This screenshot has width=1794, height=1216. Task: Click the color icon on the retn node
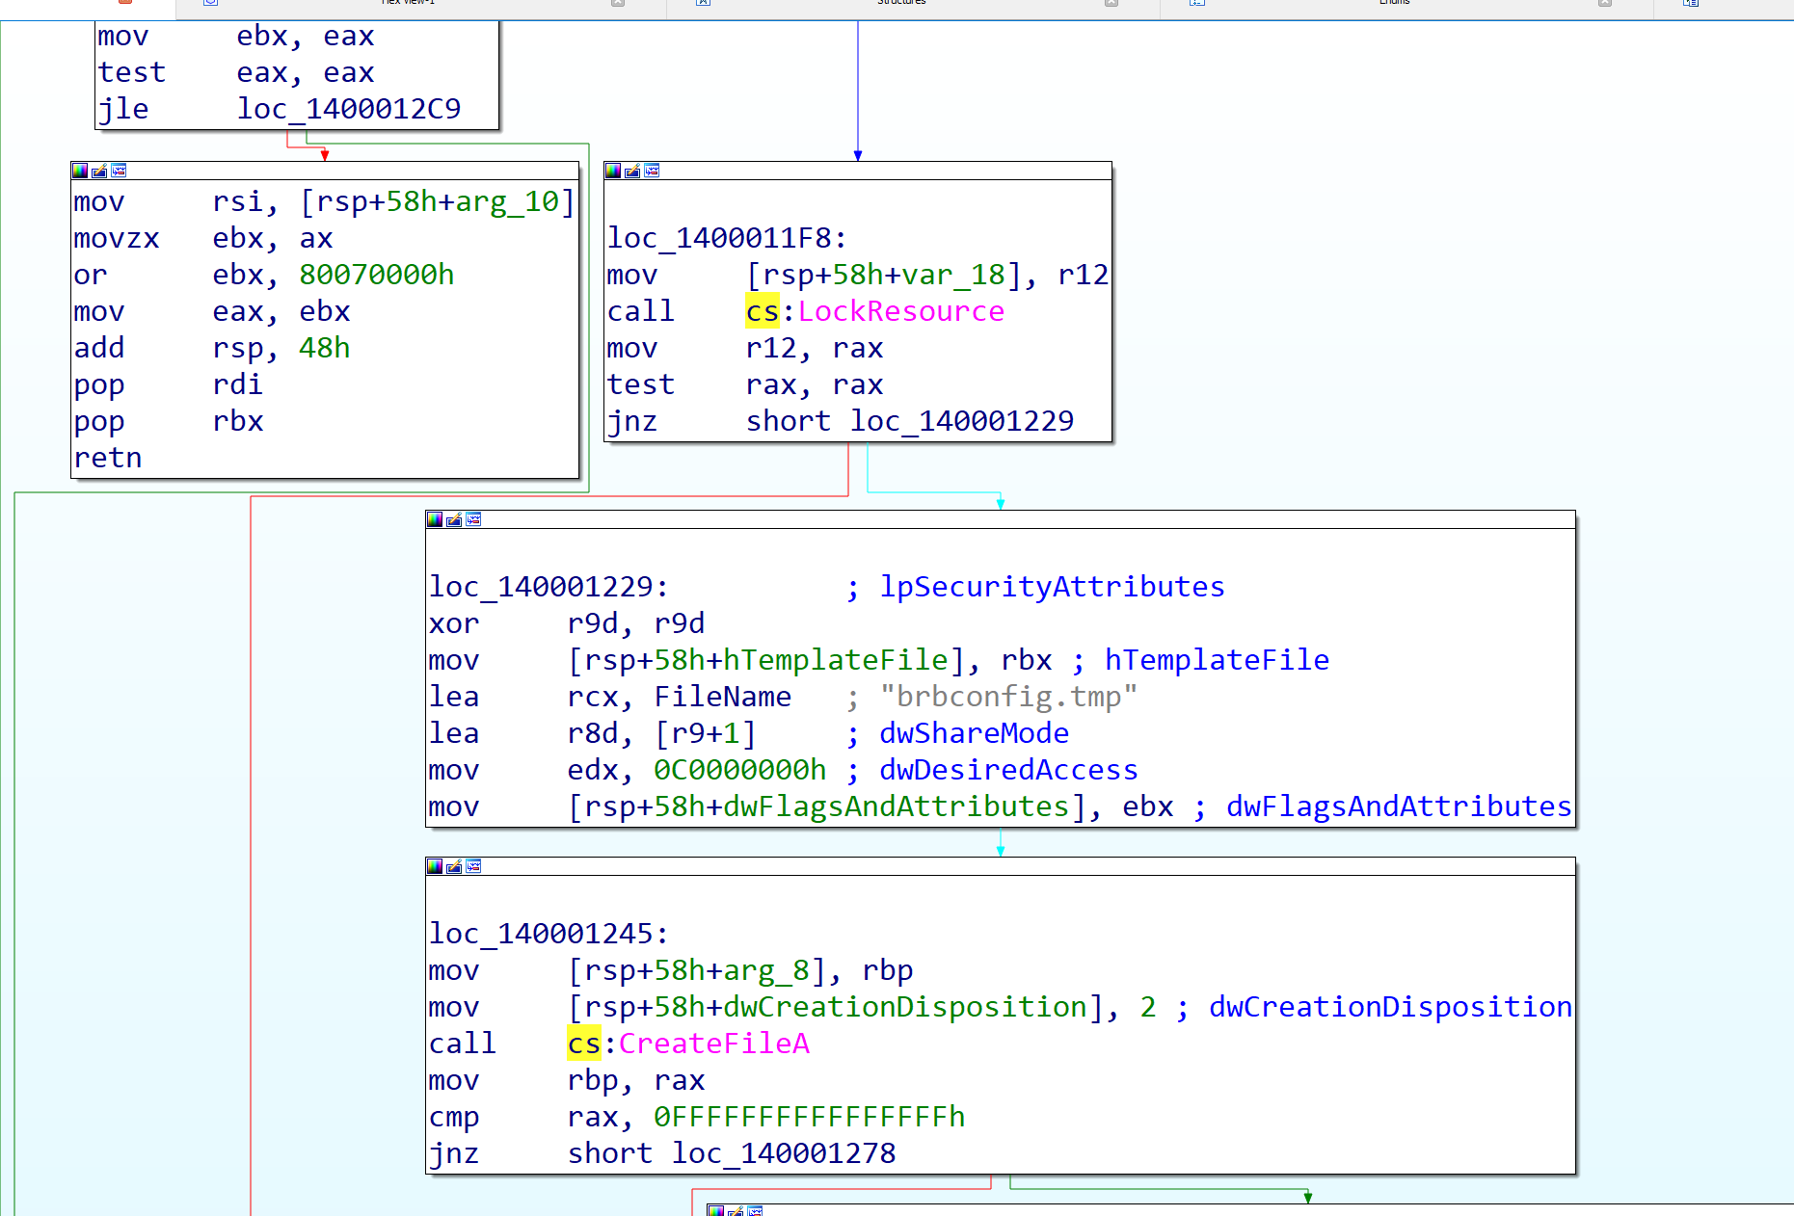80,171
